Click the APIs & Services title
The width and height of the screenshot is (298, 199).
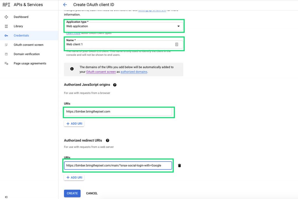tap(28, 5)
